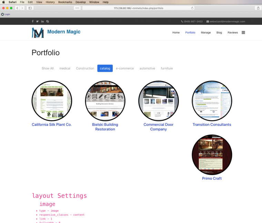Viewport: 262px width, 223px height.
Task: Click the Primo Craft title link
Action: click(x=212, y=179)
